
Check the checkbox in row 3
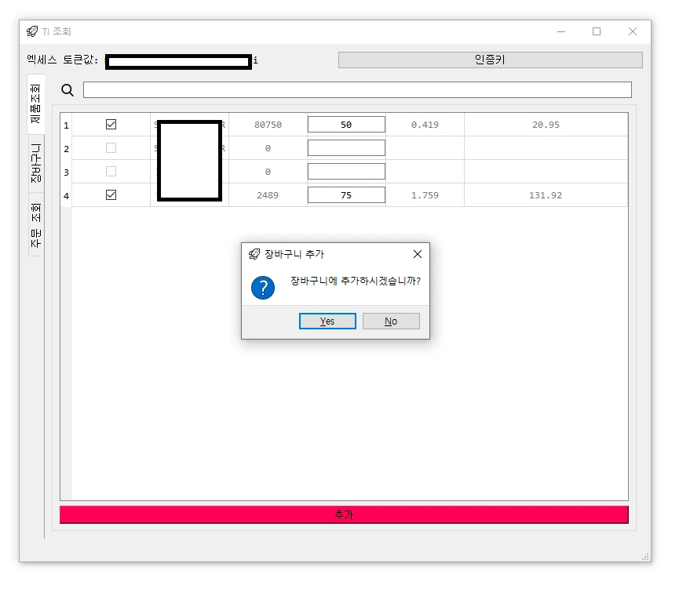click(x=111, y=170)
